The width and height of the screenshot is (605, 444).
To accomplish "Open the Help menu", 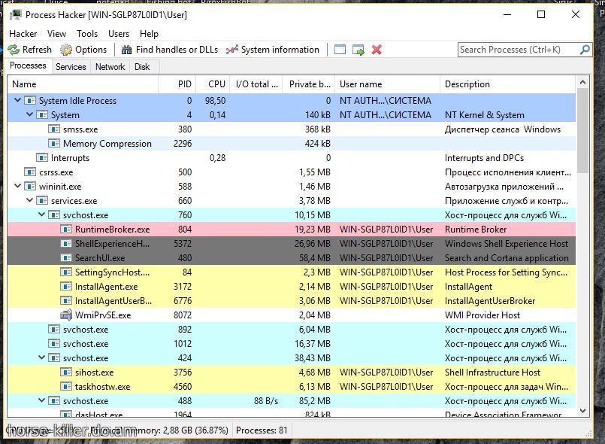I will (x=149, y=34).
